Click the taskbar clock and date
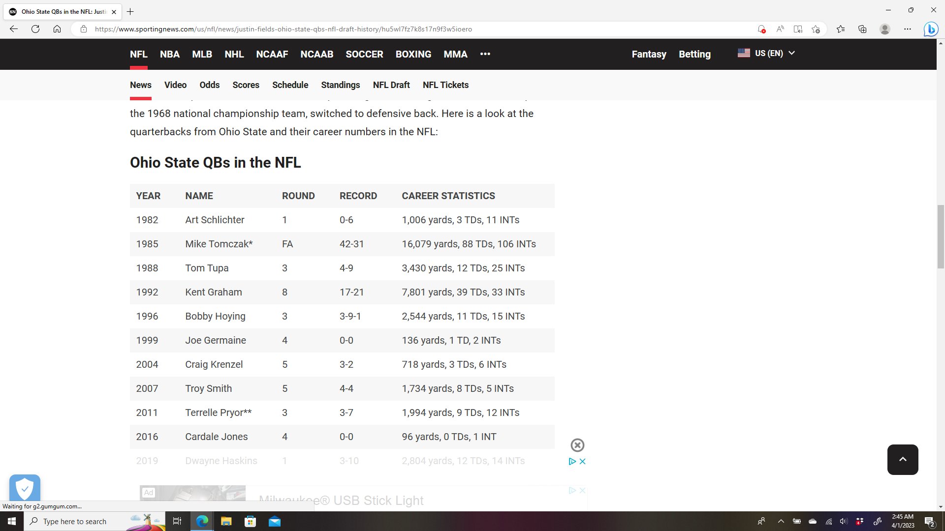 [903, 521]
